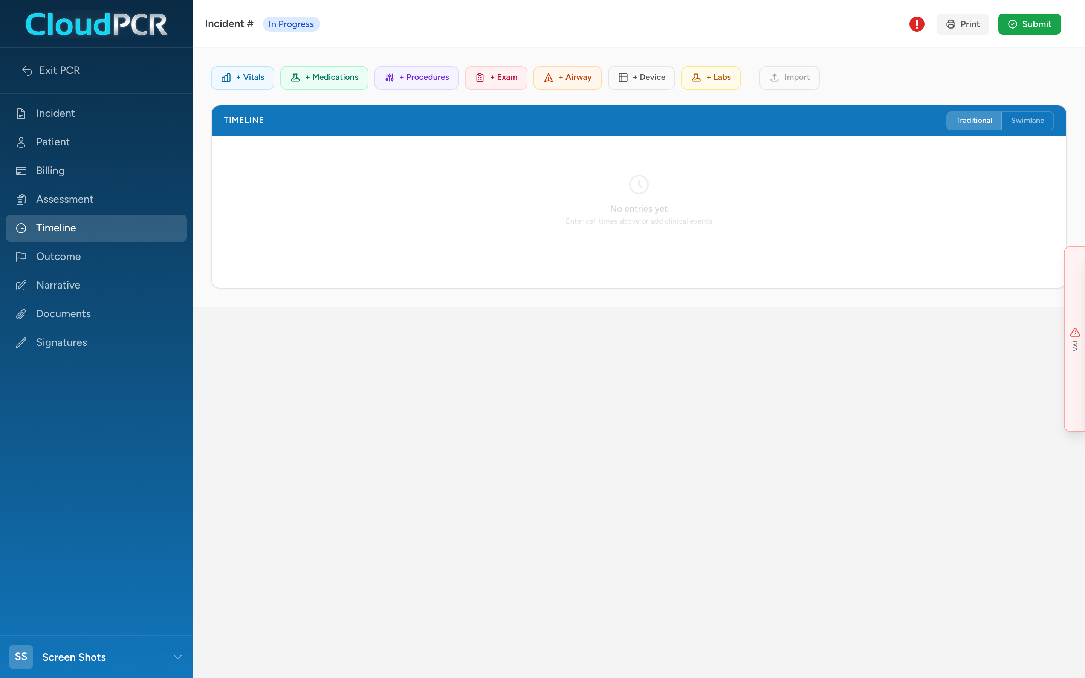Print the PCR report
Image resolution: width=1085 pixels, height=678 pixels.
tap(963, 24)
